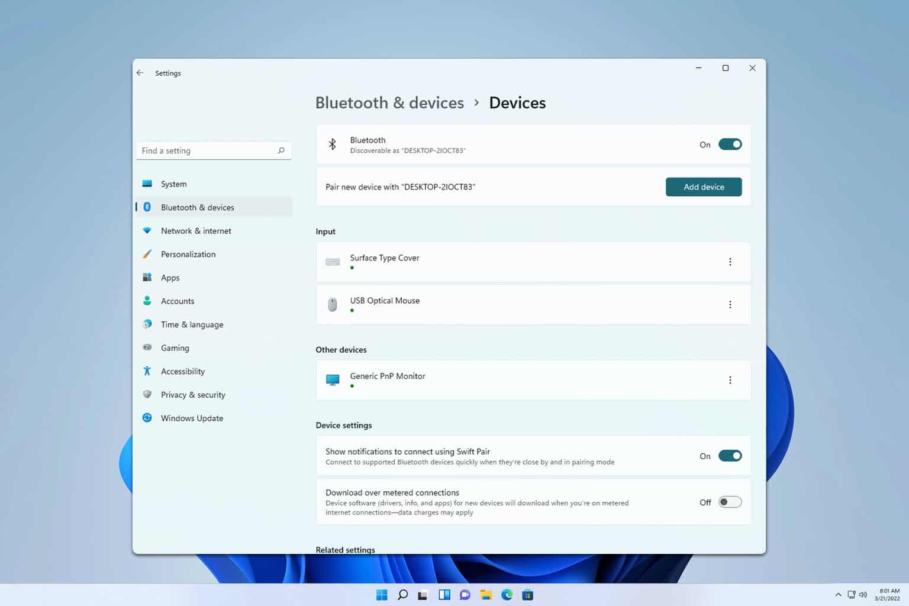909x606 pixels.
Task: Click the keyboard icon for Surface Type Cover
Action: (333, 262)
